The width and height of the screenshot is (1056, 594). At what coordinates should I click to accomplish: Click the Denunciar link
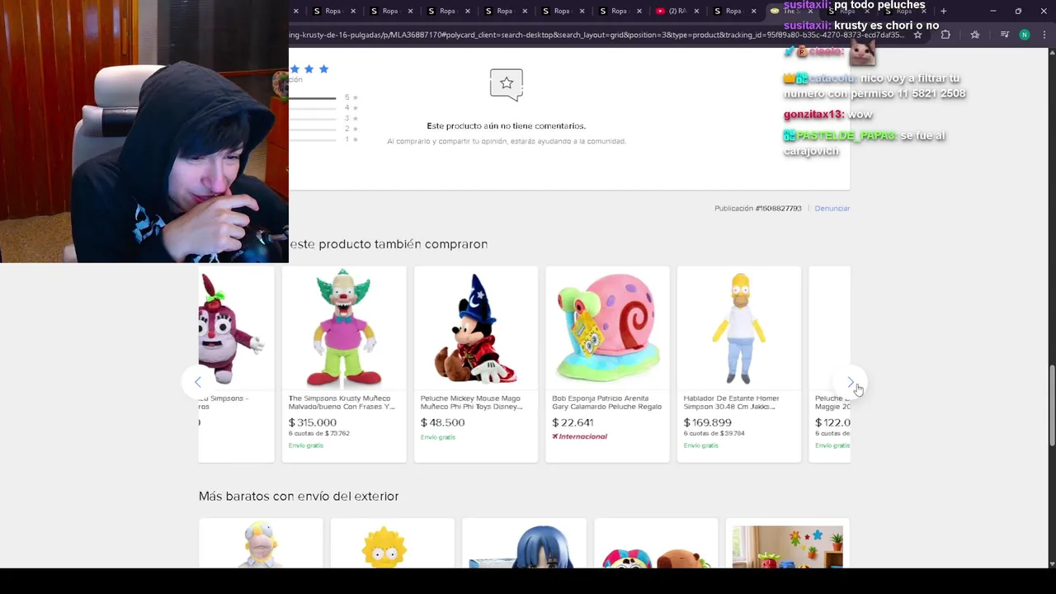832,209
